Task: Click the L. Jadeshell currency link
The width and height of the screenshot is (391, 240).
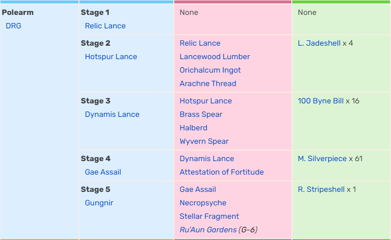Action: tap(319, 43)
